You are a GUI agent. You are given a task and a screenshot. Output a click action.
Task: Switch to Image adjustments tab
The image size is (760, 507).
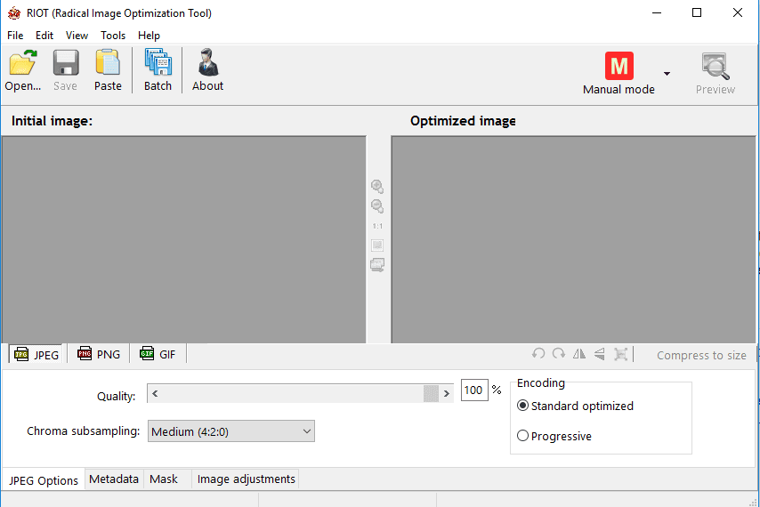point(247,479)
